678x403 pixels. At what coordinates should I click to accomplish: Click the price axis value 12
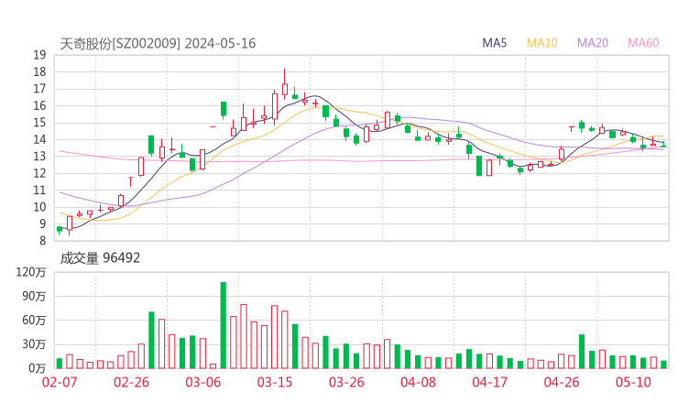[x=39, y=173]
